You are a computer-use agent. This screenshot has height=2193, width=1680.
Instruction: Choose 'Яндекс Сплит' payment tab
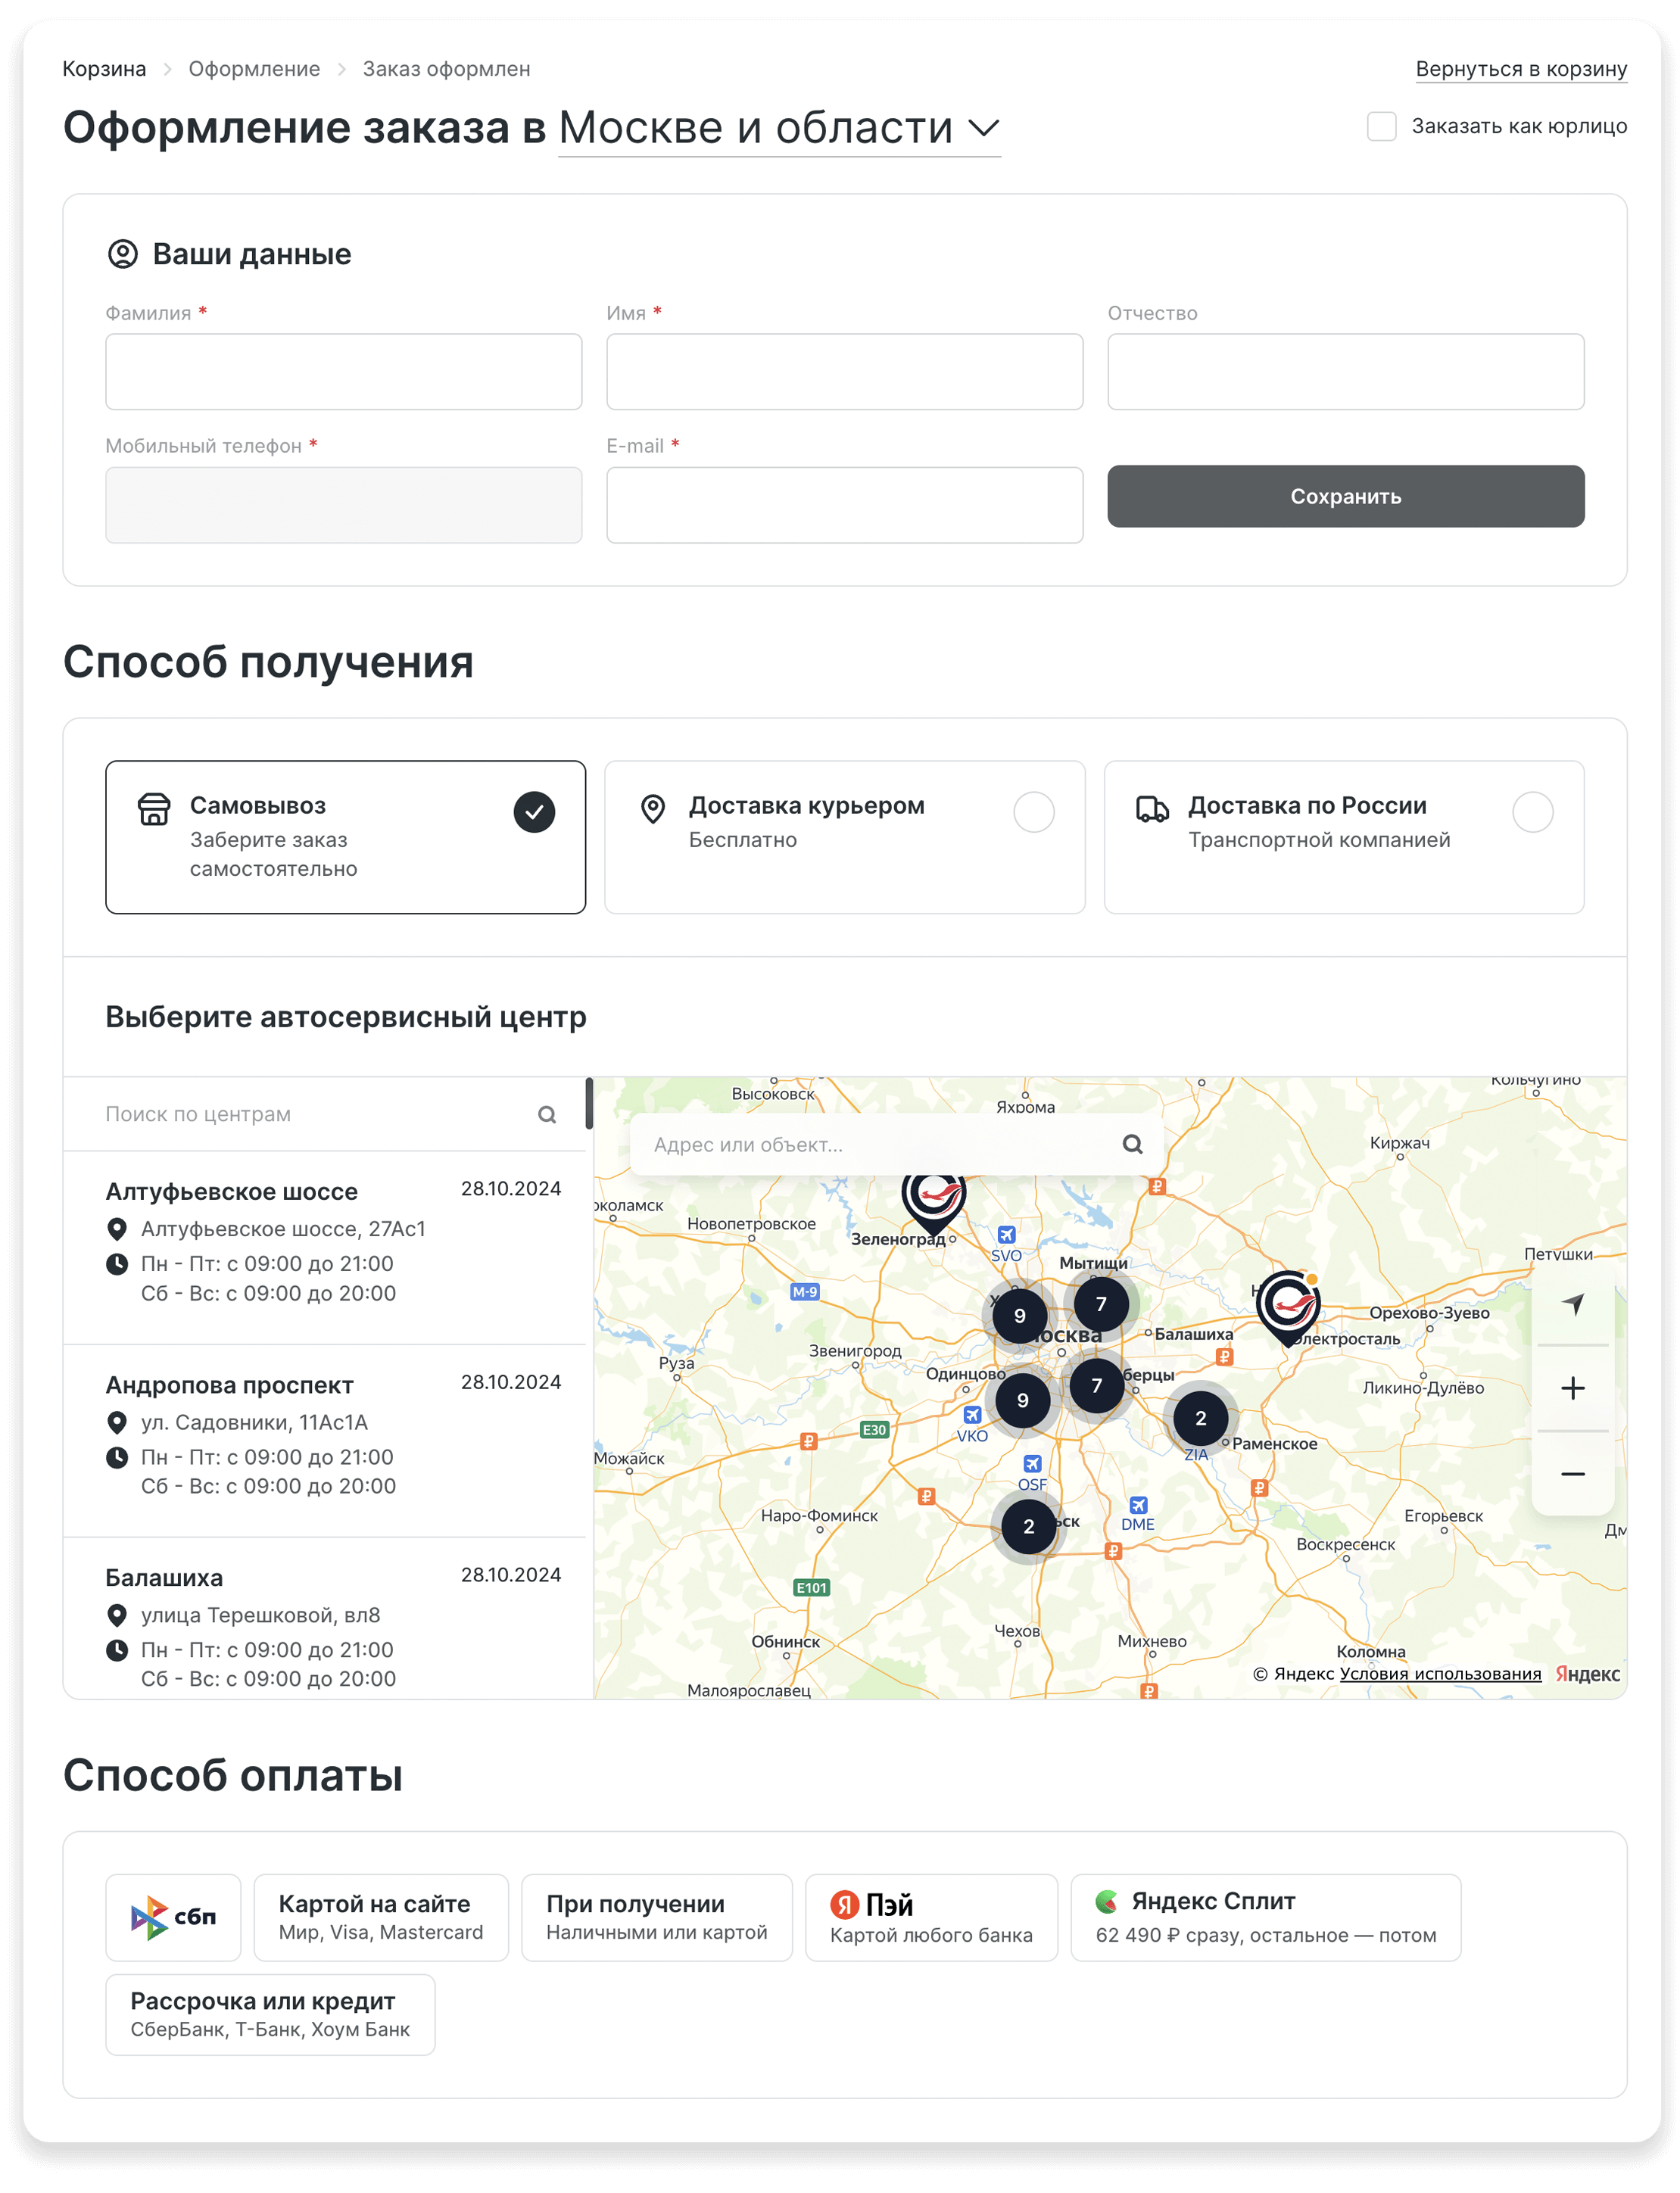[x=1265, y=1917]
